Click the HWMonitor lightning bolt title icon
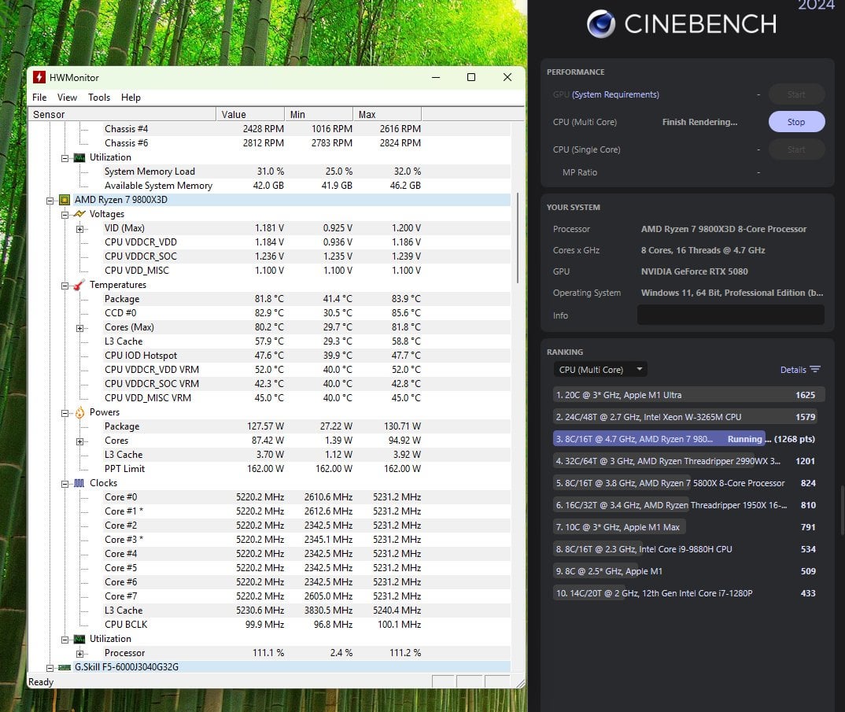The height and width of the screenshot is (712, 845). coord(39,77)
